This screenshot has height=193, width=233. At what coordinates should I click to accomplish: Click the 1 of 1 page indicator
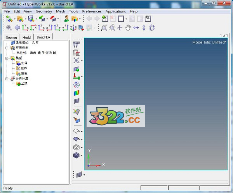[224, 35]
